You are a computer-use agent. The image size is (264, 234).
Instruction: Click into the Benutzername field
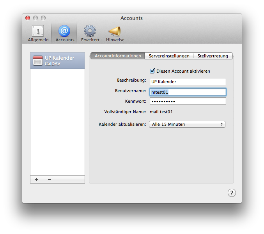pyautogui.click(x=187, y=92)
